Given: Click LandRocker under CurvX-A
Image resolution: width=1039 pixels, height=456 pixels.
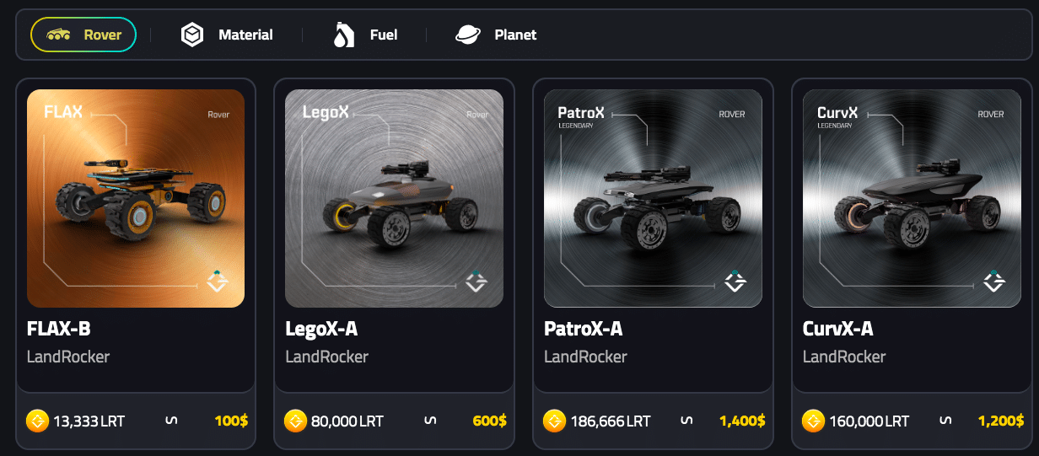Looking at the screenshot, I should click(x=844, y=357).
